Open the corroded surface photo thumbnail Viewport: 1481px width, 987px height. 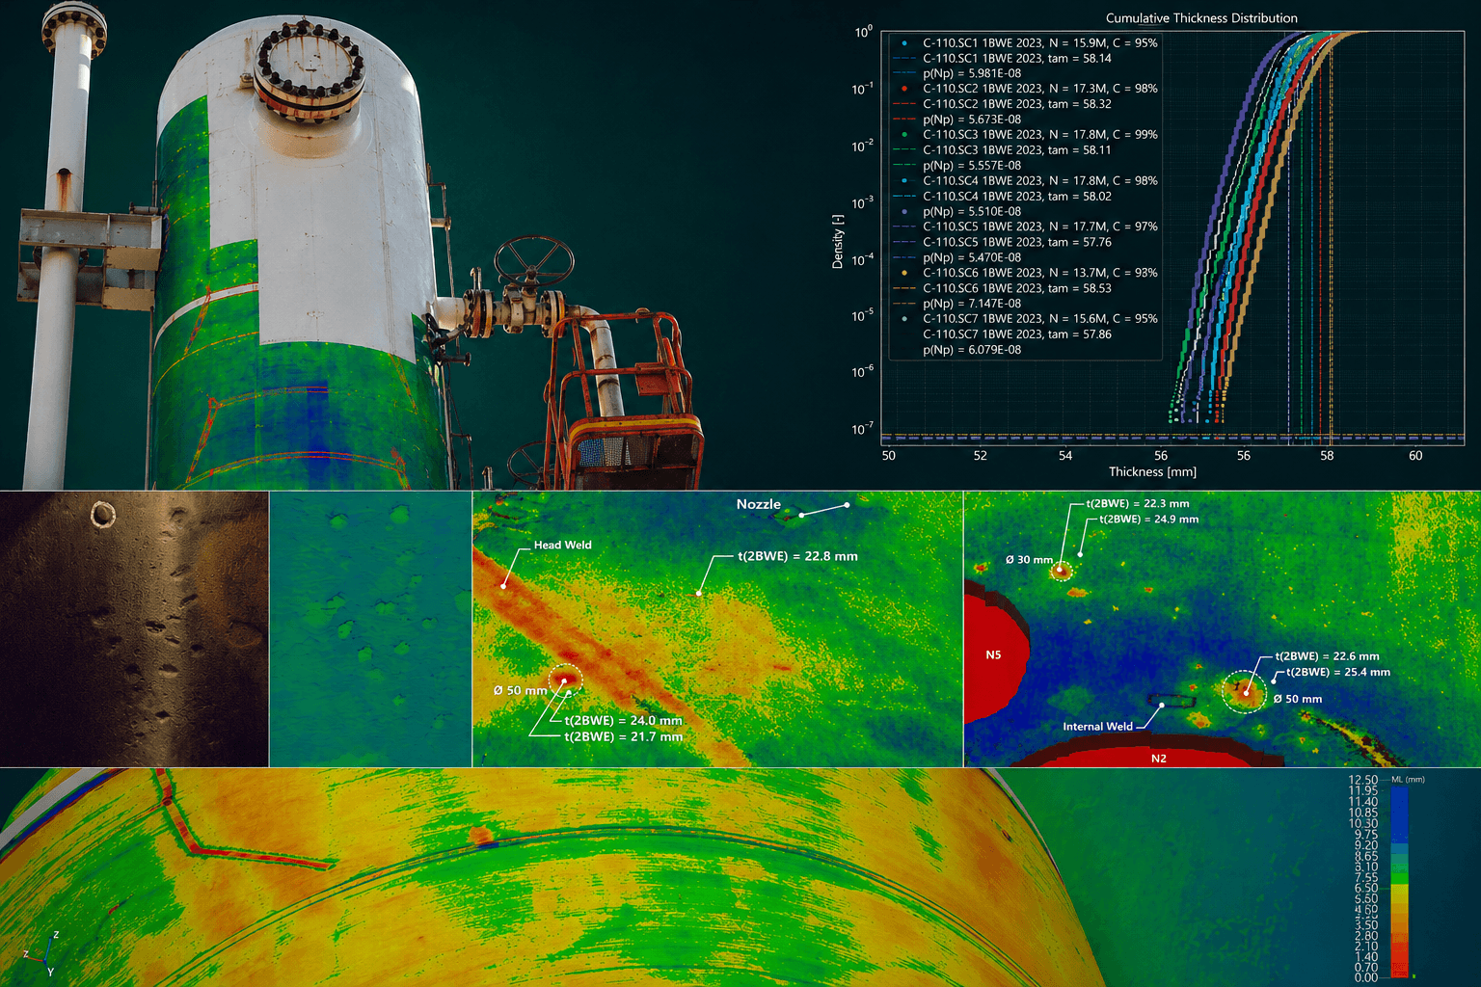[x=134, y=629]
